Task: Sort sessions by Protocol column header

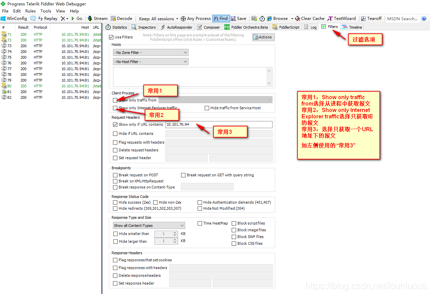Action: (40, 27)
